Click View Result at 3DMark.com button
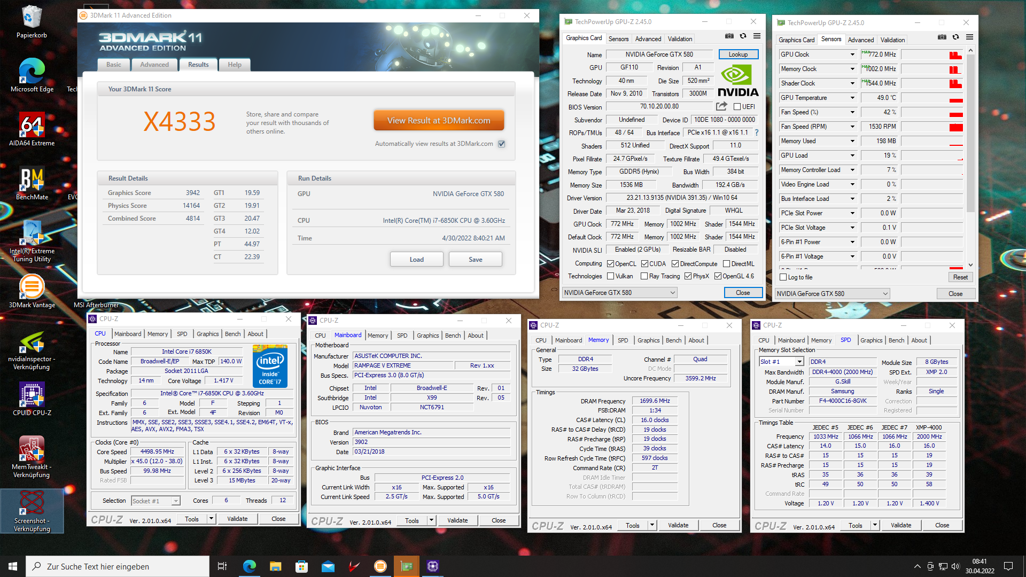This screenshot has width=1026, height=577. (438, 121)
